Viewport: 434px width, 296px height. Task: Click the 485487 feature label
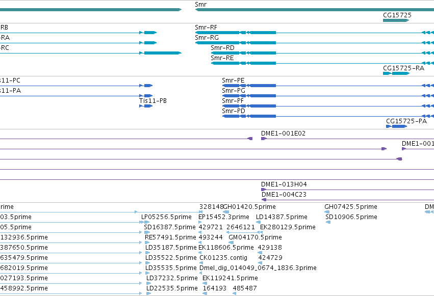click(245, 288)
